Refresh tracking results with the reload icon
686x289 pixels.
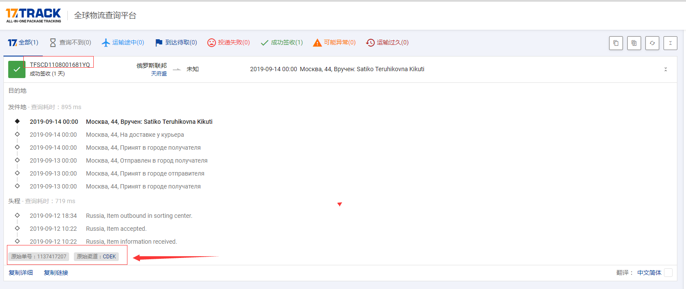tap(652, 43)
